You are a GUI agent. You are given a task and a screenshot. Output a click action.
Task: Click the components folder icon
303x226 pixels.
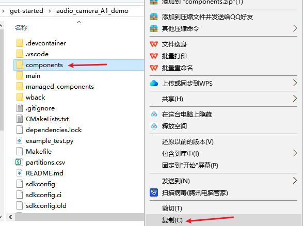[20, 64]
